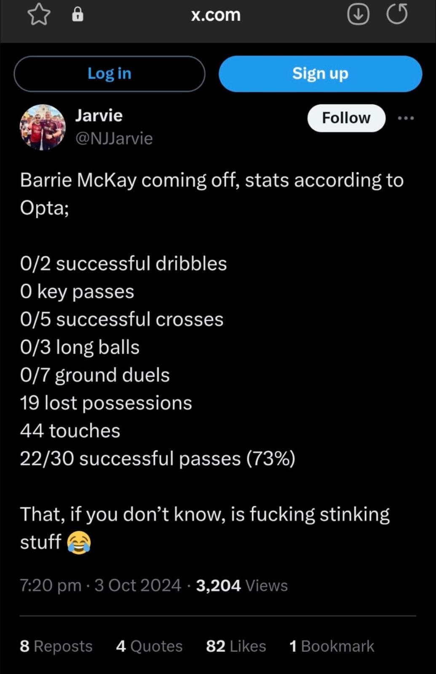436x674 pixels.
Task: Open the browser downloads icon
Action: pos(358,15)
